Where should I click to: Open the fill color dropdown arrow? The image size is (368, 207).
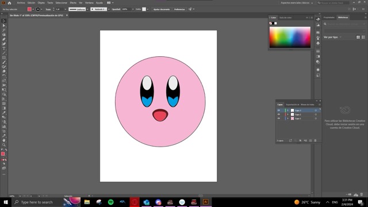click(x=33, y=9)
